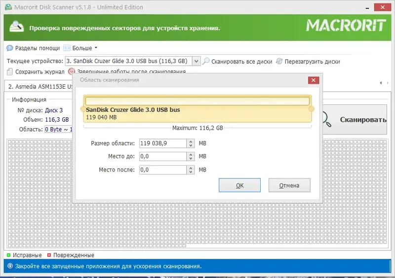The width and height of the screenshot is (395, 278).
Task: Click the Область value 0 Byte link
Action: click(58, 129)
